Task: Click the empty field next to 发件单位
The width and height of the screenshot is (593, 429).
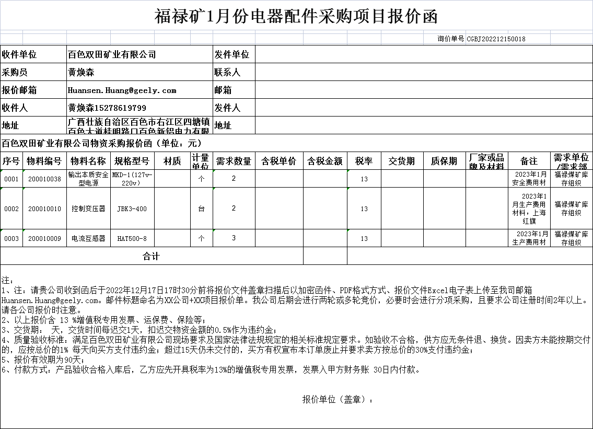Action: [x=424, y=54]
